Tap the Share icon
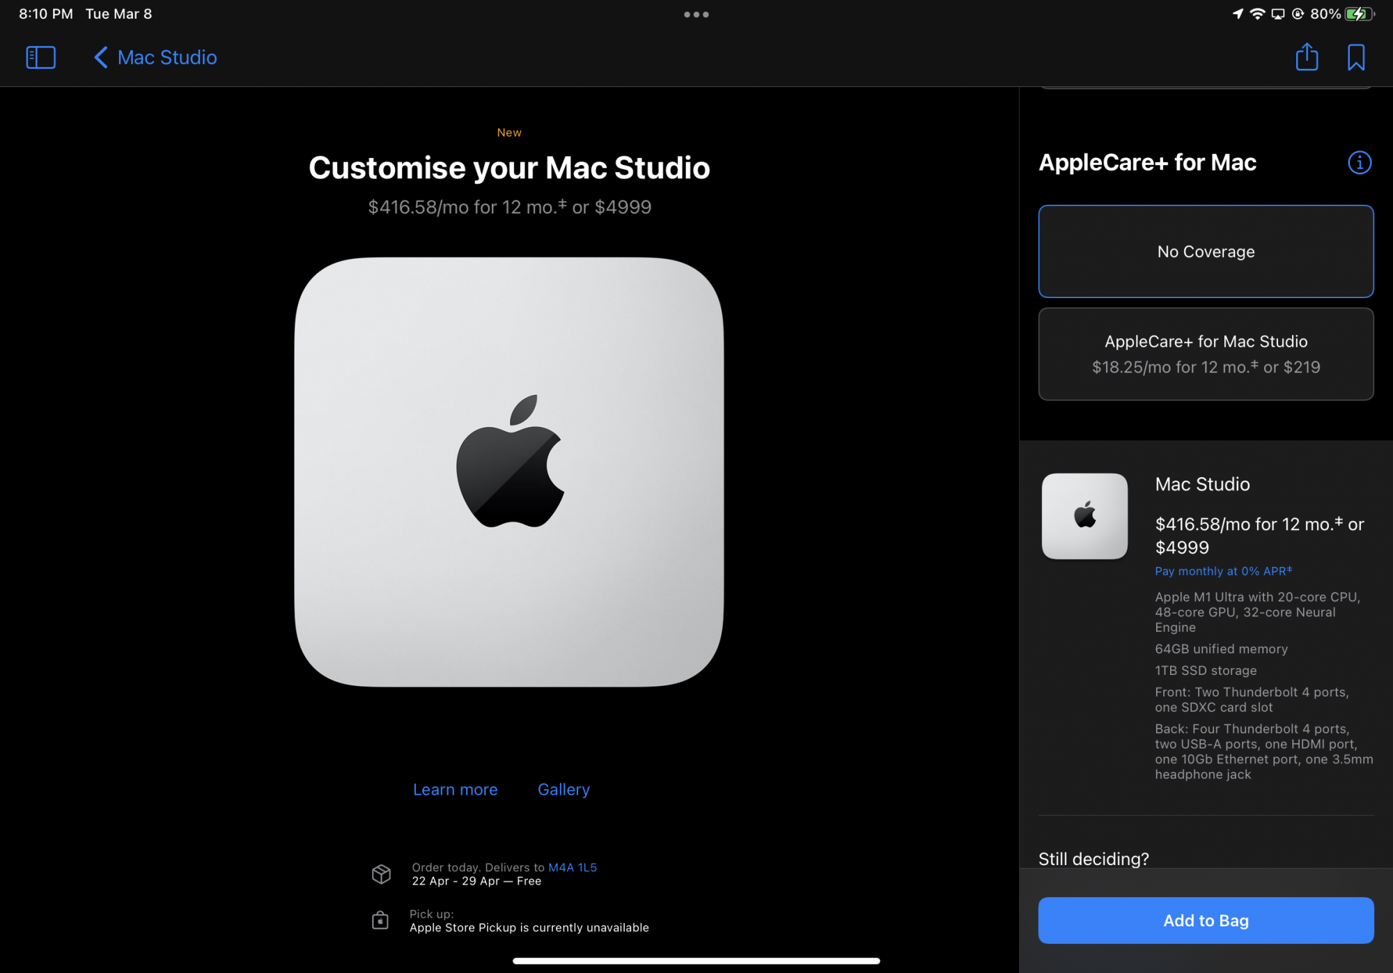This screenshot has width=1393, height=973. point(1307,57)
